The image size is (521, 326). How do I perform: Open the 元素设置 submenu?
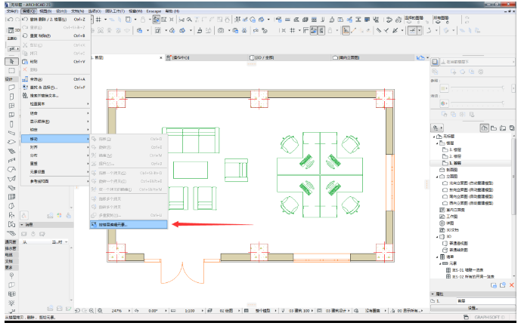click(55, 172)
